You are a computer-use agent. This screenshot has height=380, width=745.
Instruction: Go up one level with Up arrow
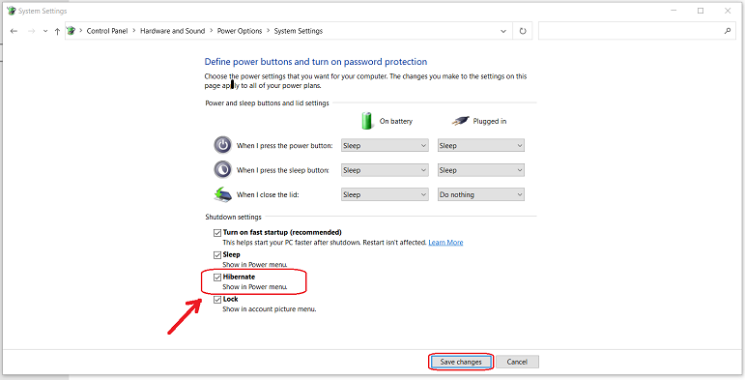point(57,31)
